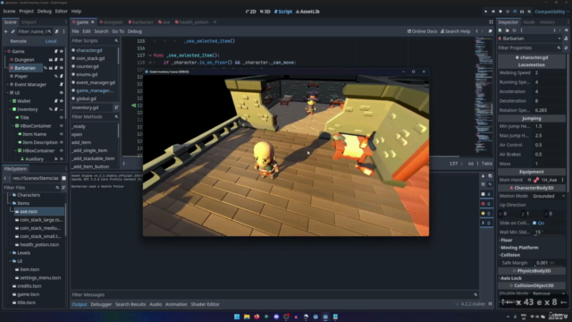Click script icon on Barbarian node
572x322 pixels.
[x=55, y=68]
